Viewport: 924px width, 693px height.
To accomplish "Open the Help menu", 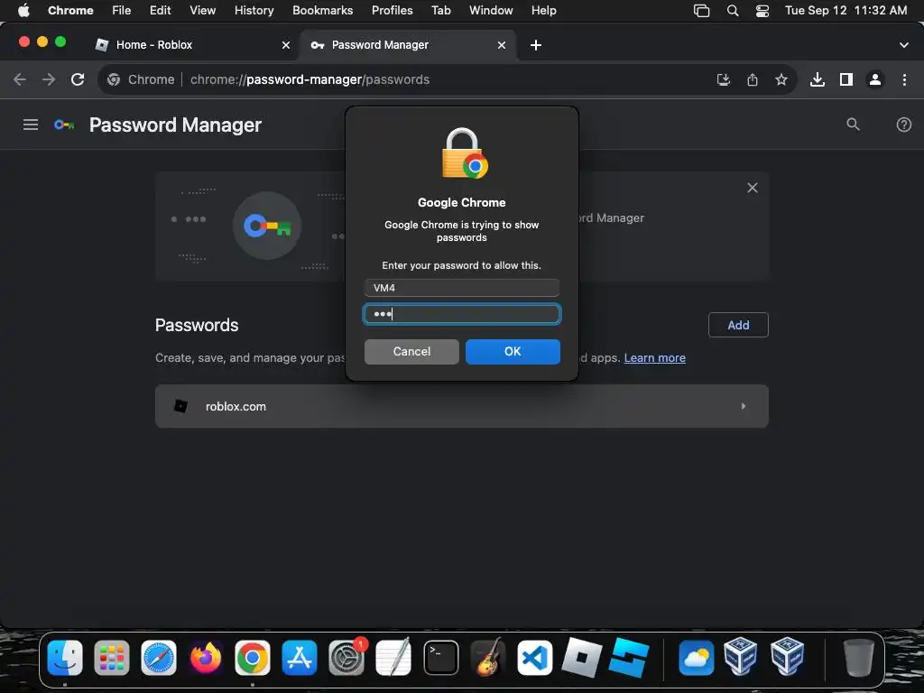I will (543, 10).
